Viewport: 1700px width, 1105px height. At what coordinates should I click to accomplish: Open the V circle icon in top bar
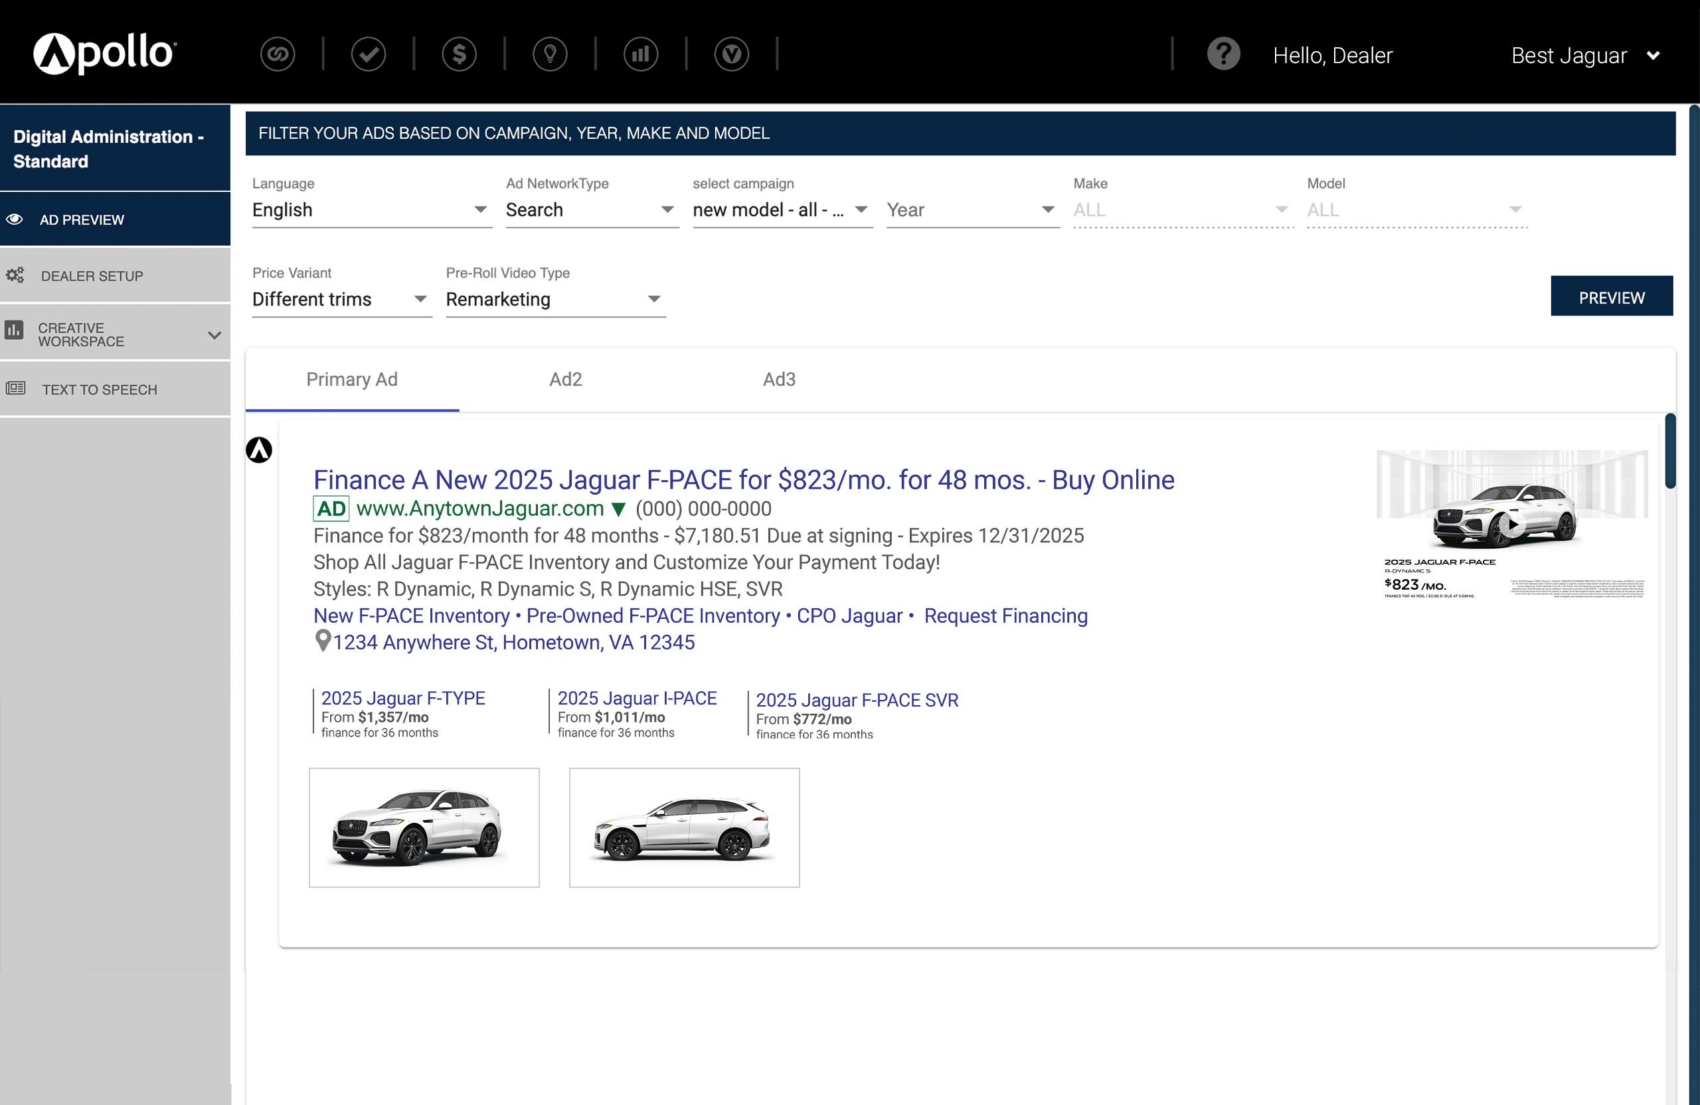(731, 54)
